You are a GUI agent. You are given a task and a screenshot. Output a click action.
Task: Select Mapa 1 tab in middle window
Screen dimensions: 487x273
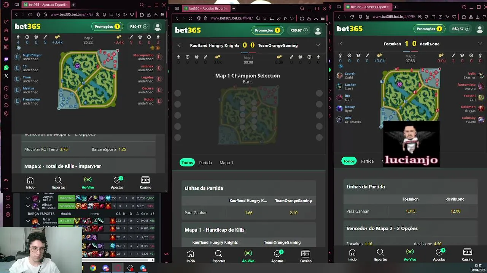point(226,163)
